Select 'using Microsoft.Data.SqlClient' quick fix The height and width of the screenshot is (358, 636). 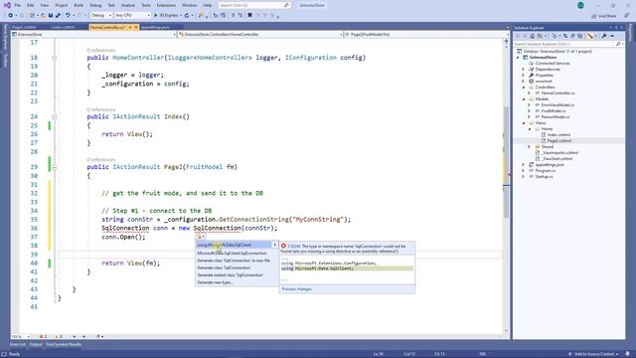tap(234, 246)
